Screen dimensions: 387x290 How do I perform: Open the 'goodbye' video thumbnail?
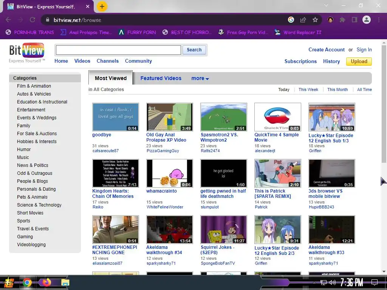coord(116,117)
